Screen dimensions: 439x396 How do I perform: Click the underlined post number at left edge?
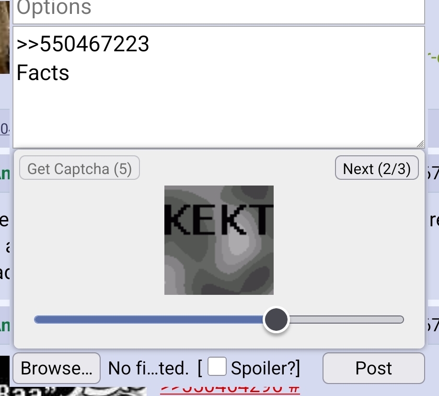tap(5, 129)
